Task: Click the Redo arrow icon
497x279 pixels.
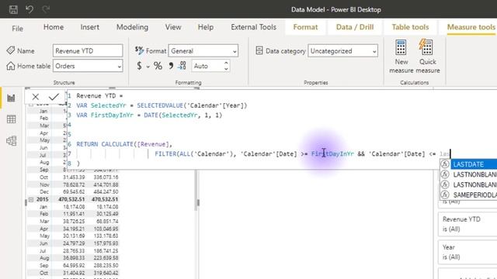Action: tap(46, 9)
